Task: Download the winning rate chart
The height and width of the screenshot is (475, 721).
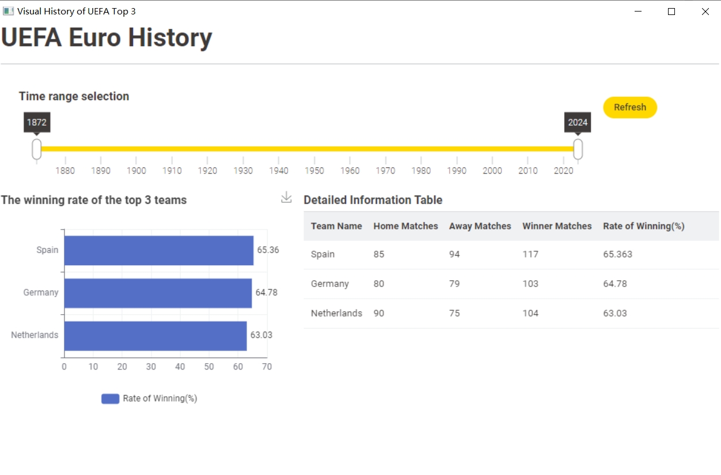Action: click(x=286, y=198)
